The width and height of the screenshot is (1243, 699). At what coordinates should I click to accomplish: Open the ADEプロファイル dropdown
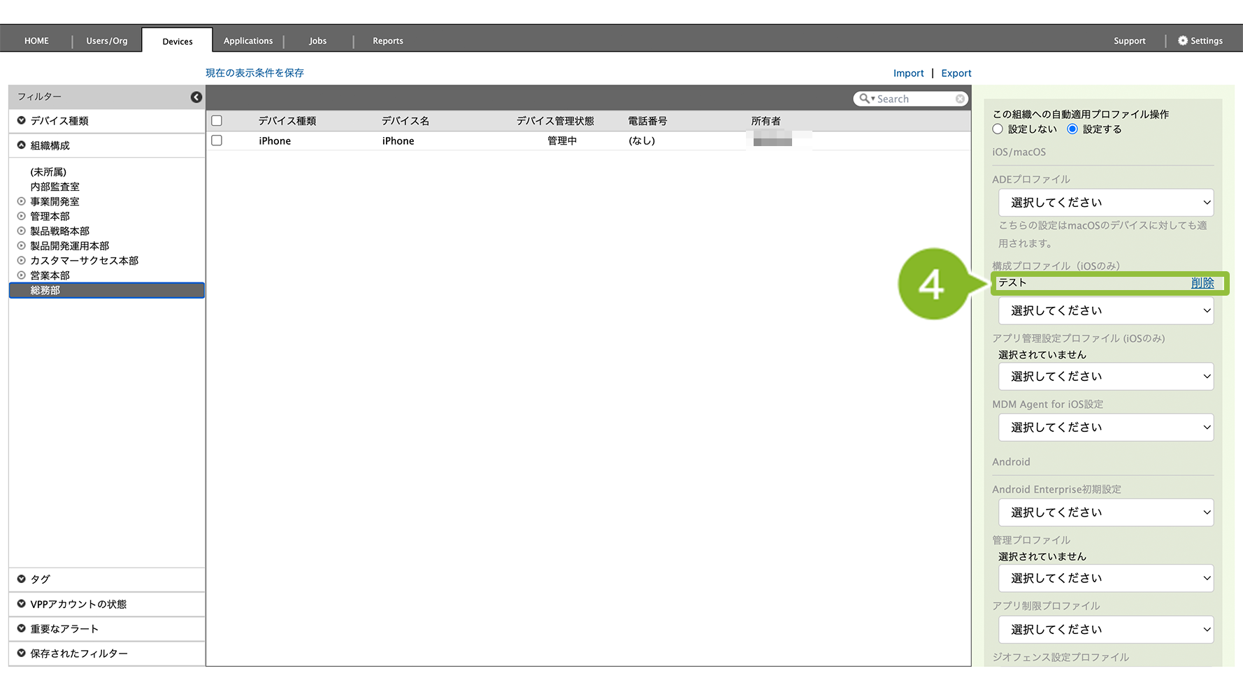[1105, 203]
